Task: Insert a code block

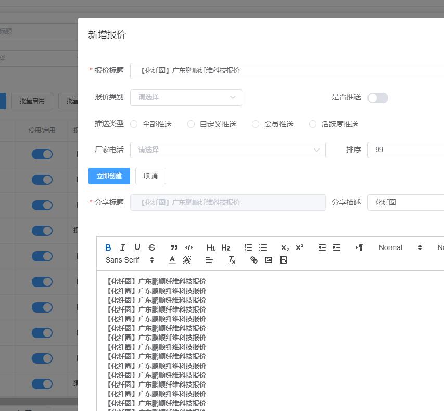Action: pyautogui.click(x=189, y=247)
